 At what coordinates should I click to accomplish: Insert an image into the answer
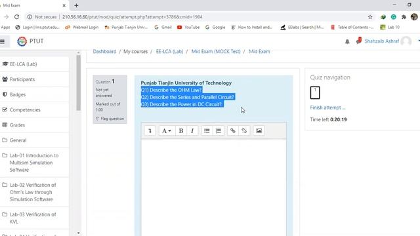point(259,131)
